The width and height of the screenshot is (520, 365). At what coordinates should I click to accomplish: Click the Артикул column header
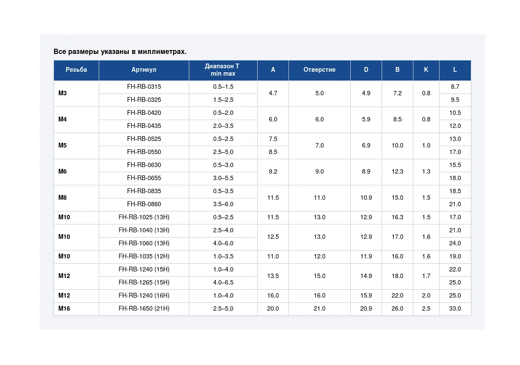[144, 70]
